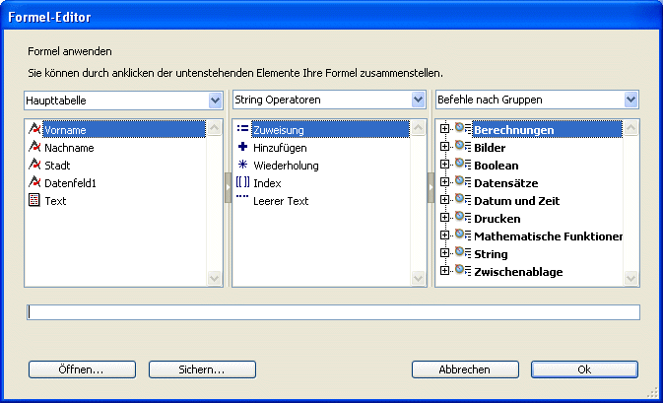Click the Wiederholung asterisk icon

[242, 165]
